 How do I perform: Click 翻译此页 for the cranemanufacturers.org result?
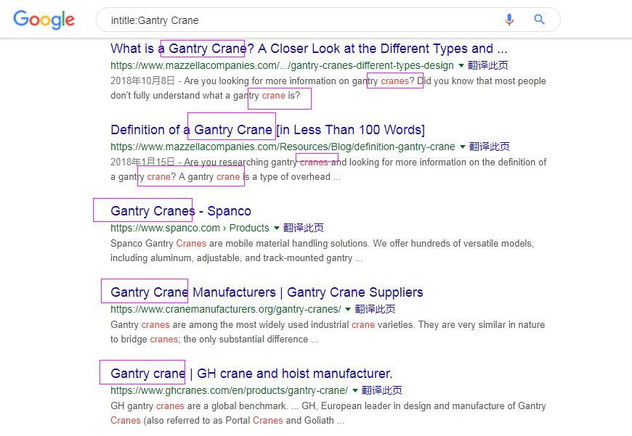coord(375,310)
